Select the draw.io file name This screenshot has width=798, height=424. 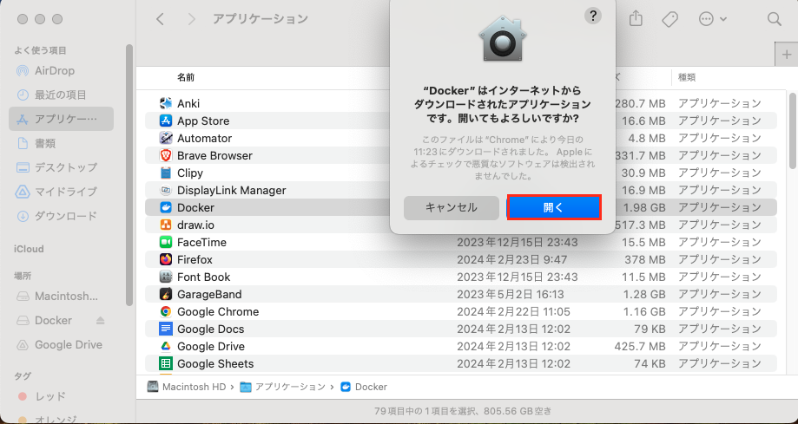(196, 225)
